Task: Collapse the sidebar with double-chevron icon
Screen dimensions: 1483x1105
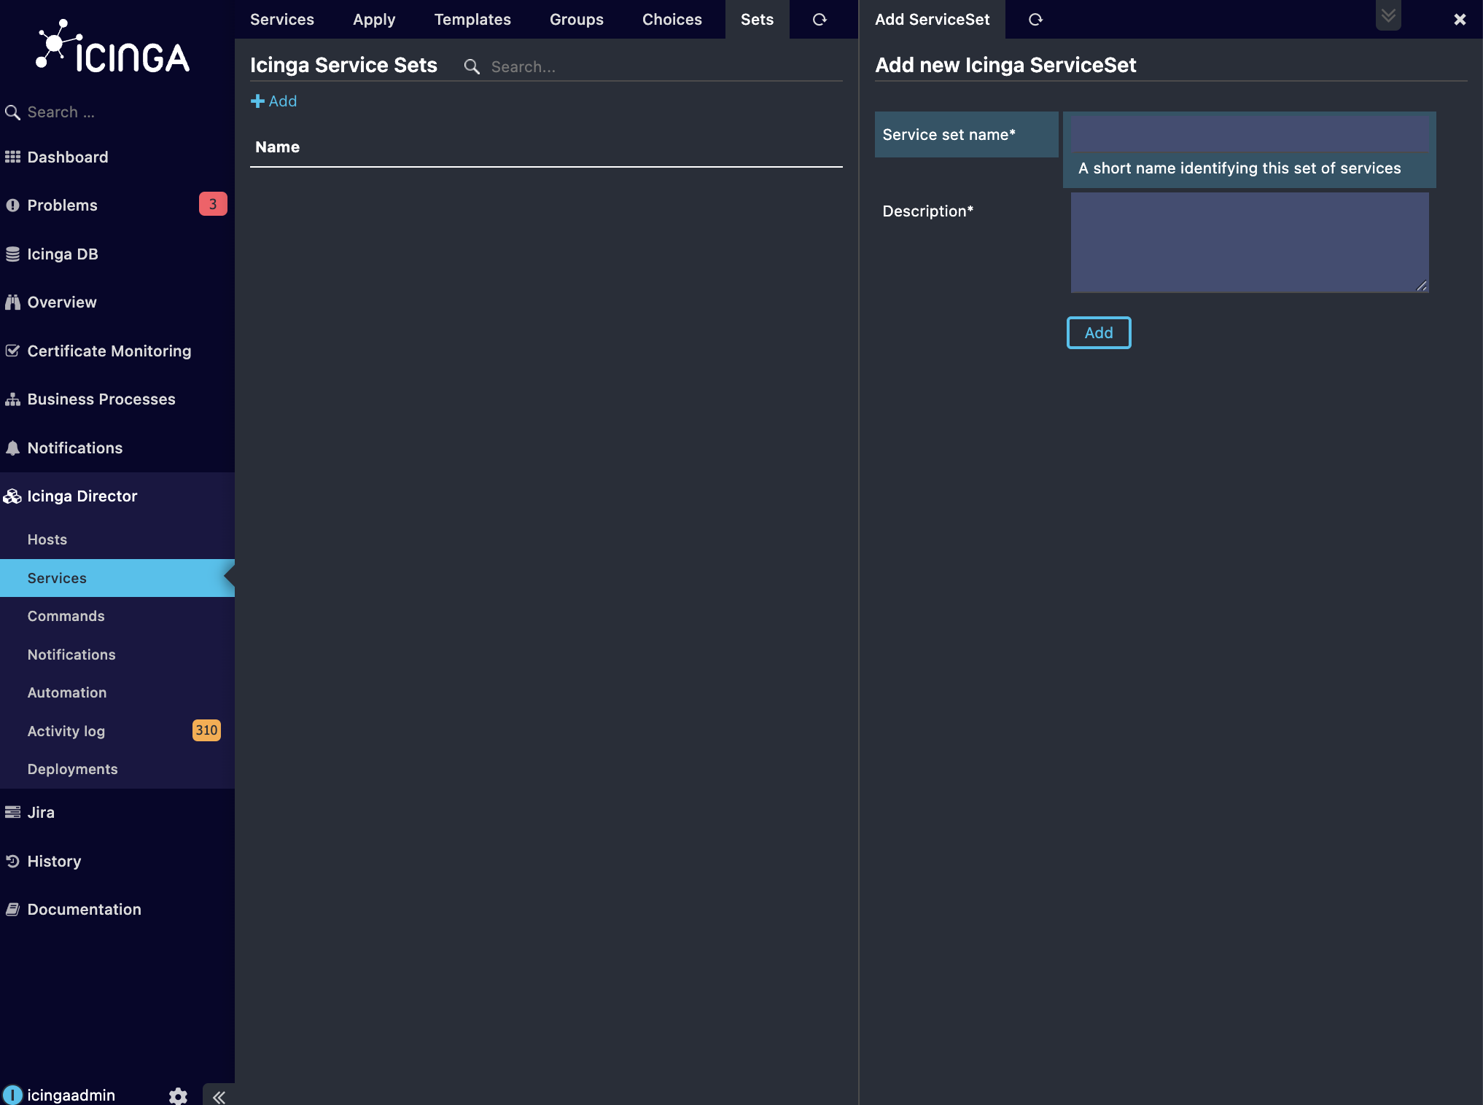Action: (x=219, y=1096)
